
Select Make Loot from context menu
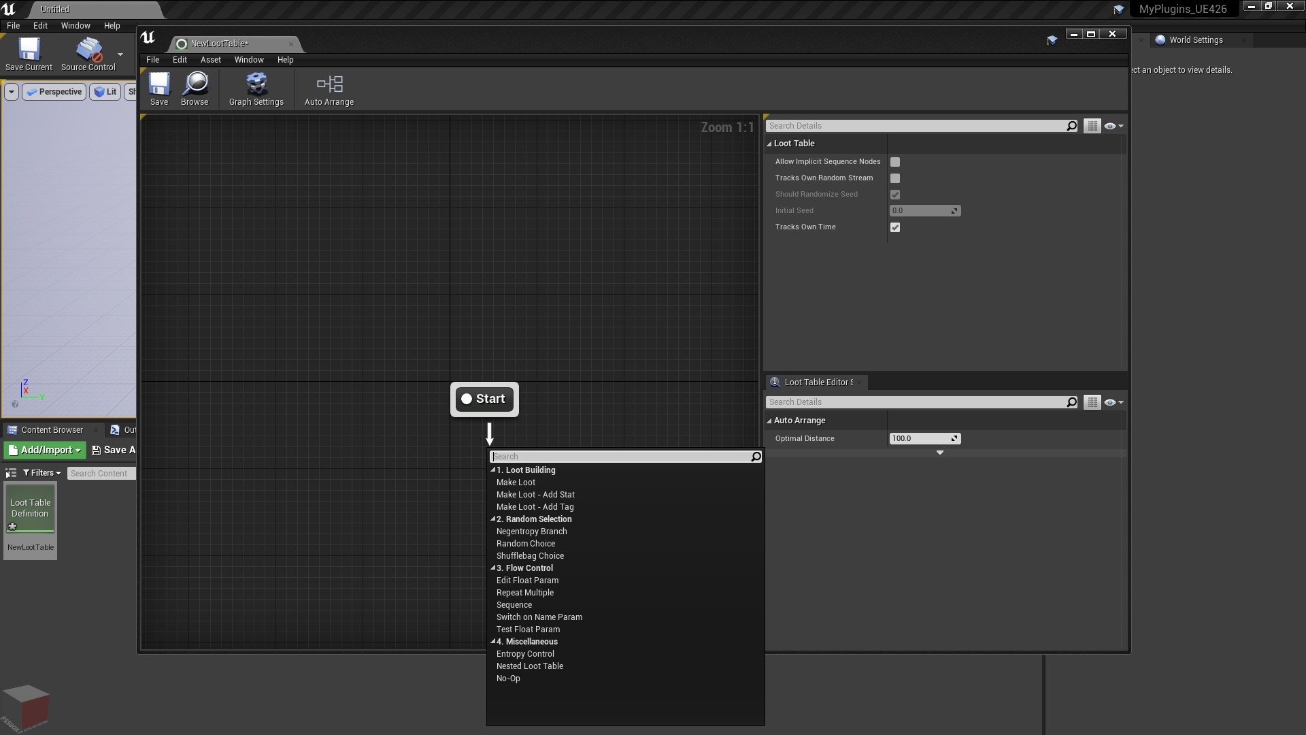tap(516, 482)
